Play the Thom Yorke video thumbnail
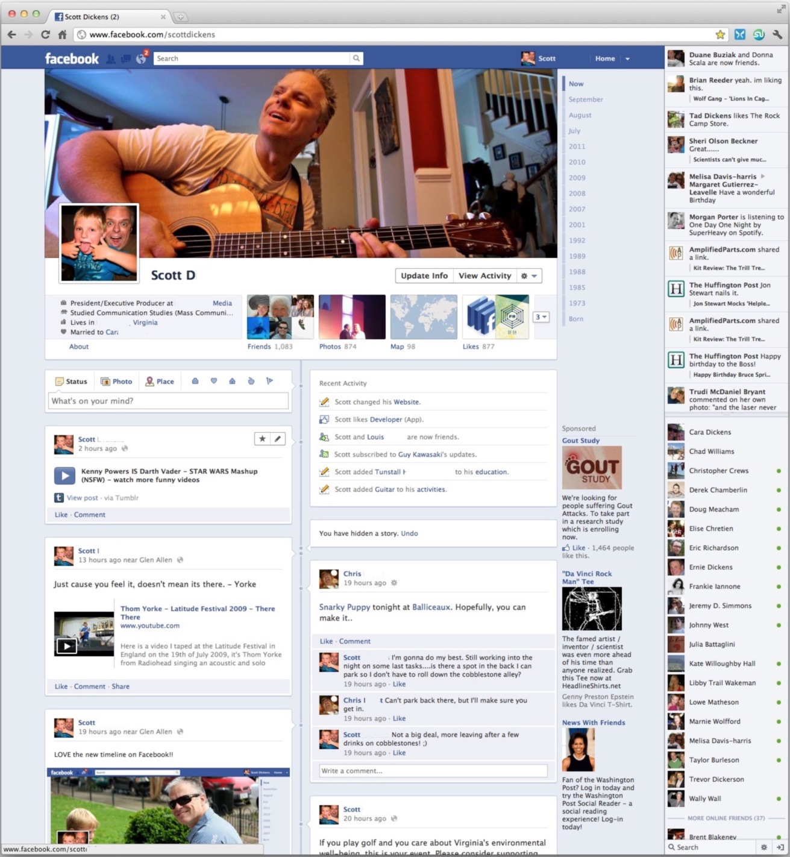This screenshot has width=790, height=857. click(84, 633)
